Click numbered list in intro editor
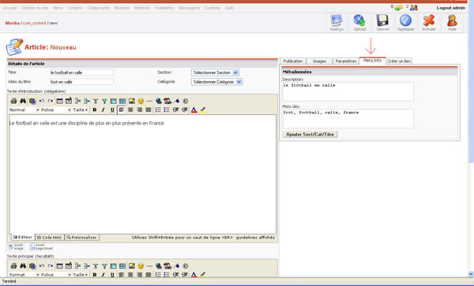Screen dimensions: 474x286 pos(158,110)
